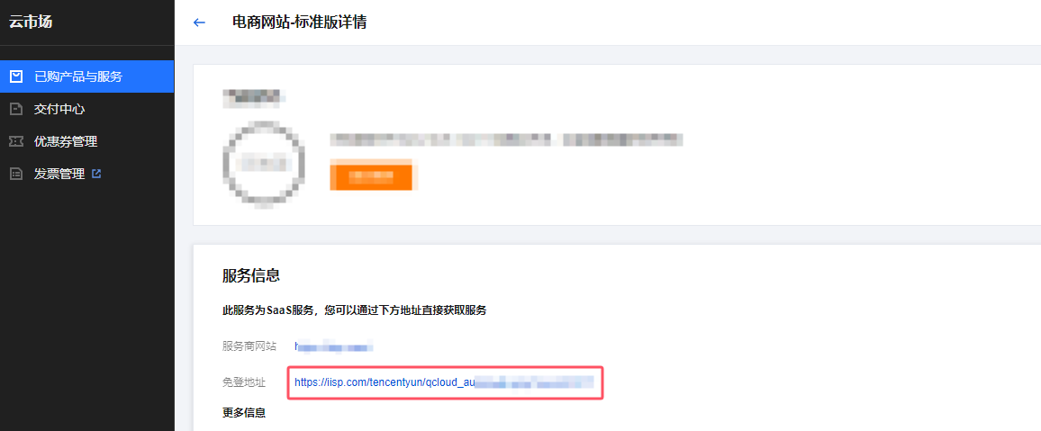Open the blurred 服务商网站 link
The width and height of the screenshot is (1041, 431).
[x=334, y=346]
